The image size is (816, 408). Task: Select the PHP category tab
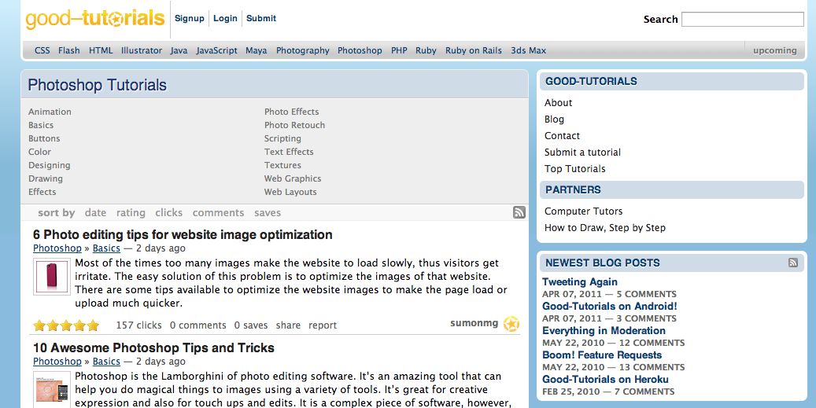tap(399, 50)
